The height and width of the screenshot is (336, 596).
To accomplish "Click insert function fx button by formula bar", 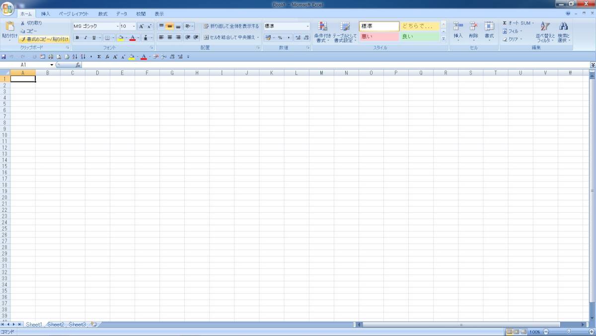I will 78,65.
